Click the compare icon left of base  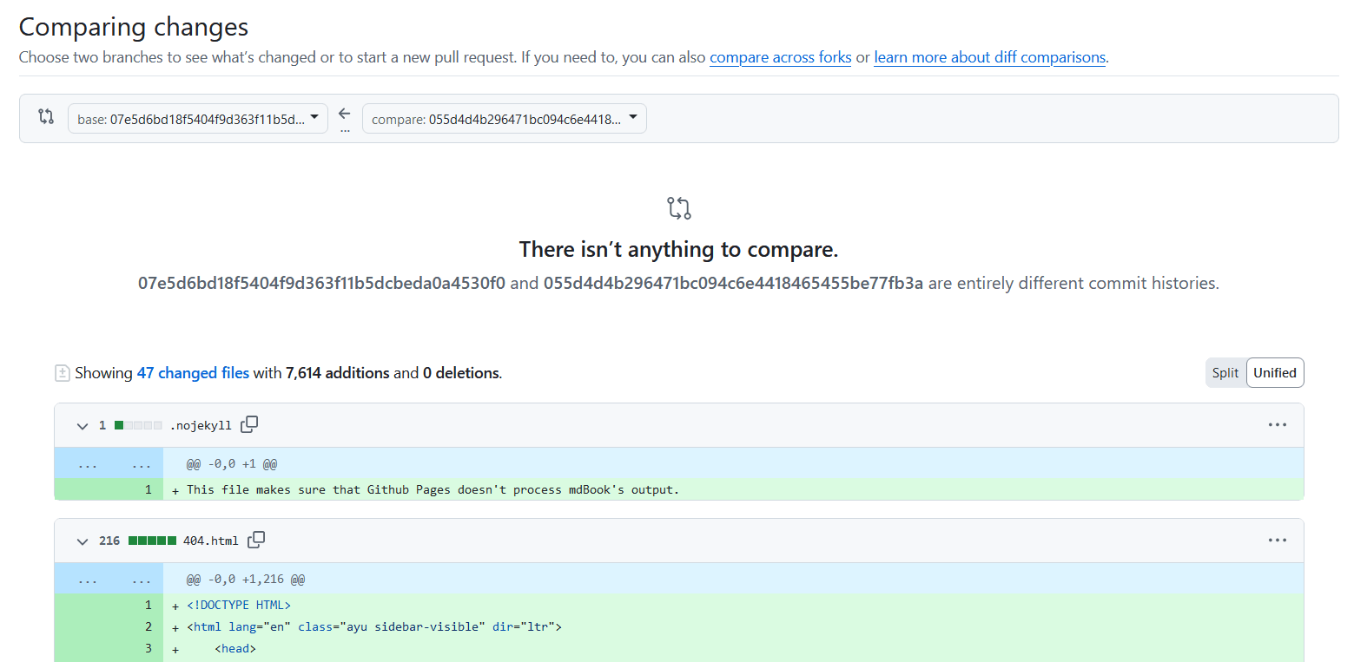[46, 116]
